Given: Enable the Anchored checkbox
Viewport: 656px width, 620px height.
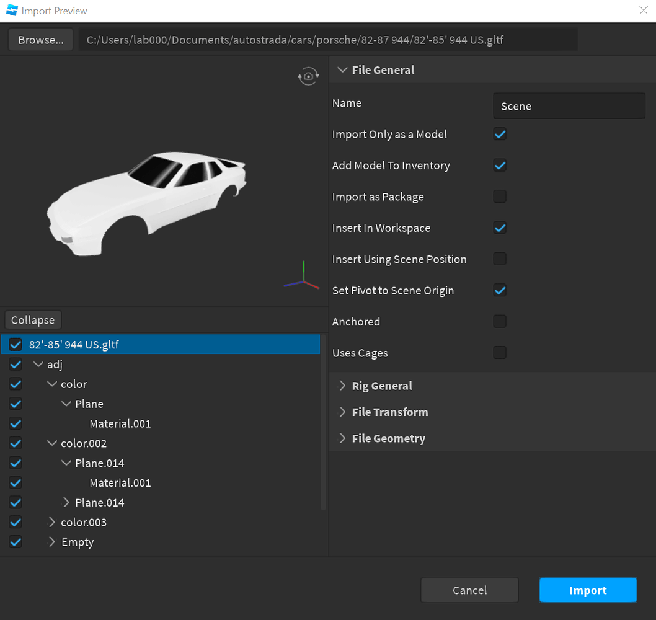Looking at the screenshot, I should point(500,321).
